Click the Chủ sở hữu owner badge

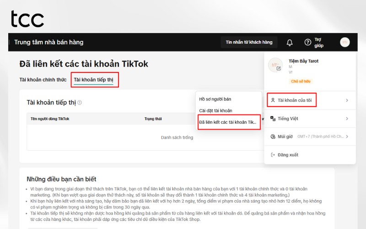pos(301,82)
